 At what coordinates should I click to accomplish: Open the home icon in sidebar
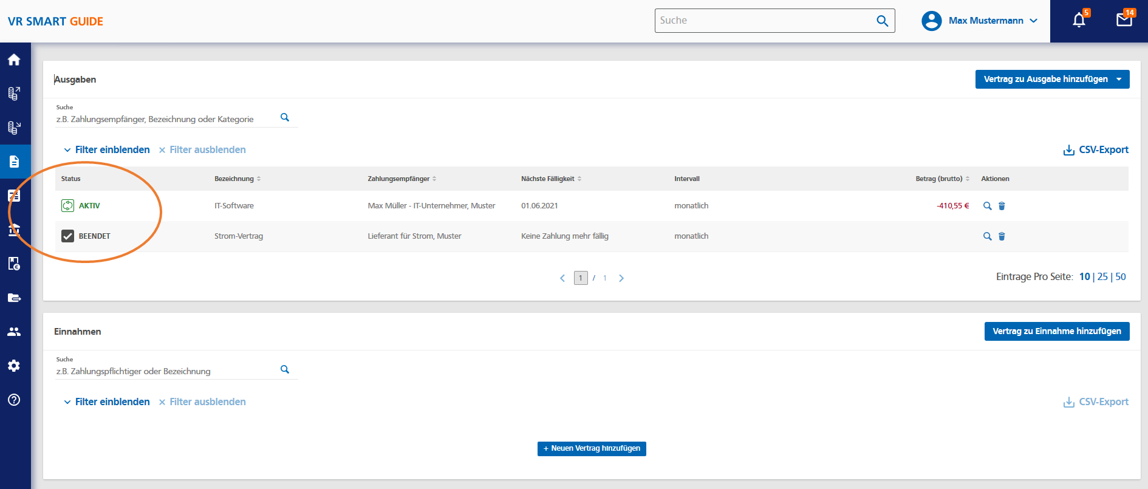(x=14, y=60)
